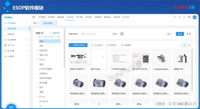The height and width of the screenshot is (109, 200).
Task: Expand the 总装车间 tree node
Action: pyautogui.click(x=37, y=50)
